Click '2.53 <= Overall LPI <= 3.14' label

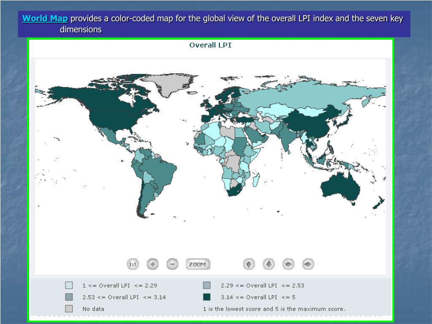[124, 297]
